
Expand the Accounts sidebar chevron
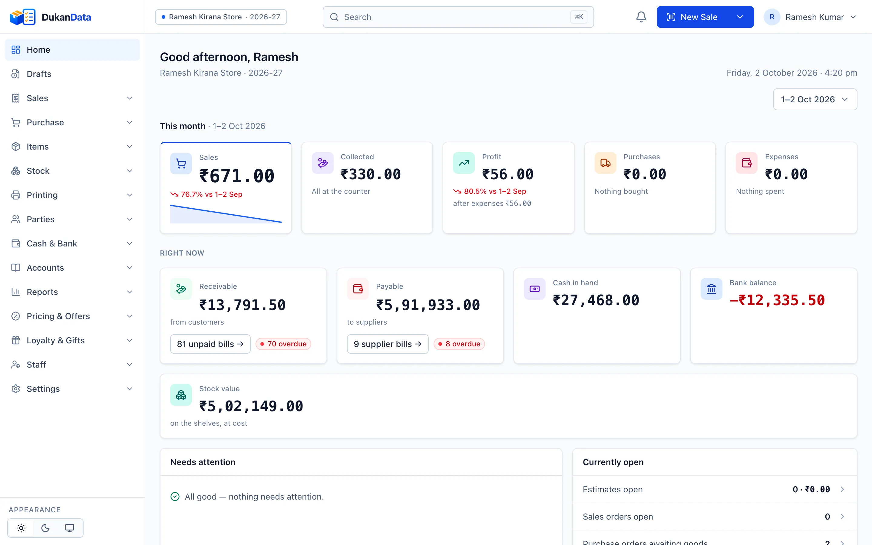click(130, 267)
